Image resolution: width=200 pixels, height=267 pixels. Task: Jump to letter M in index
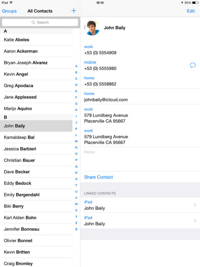click(x=76, y=141)
